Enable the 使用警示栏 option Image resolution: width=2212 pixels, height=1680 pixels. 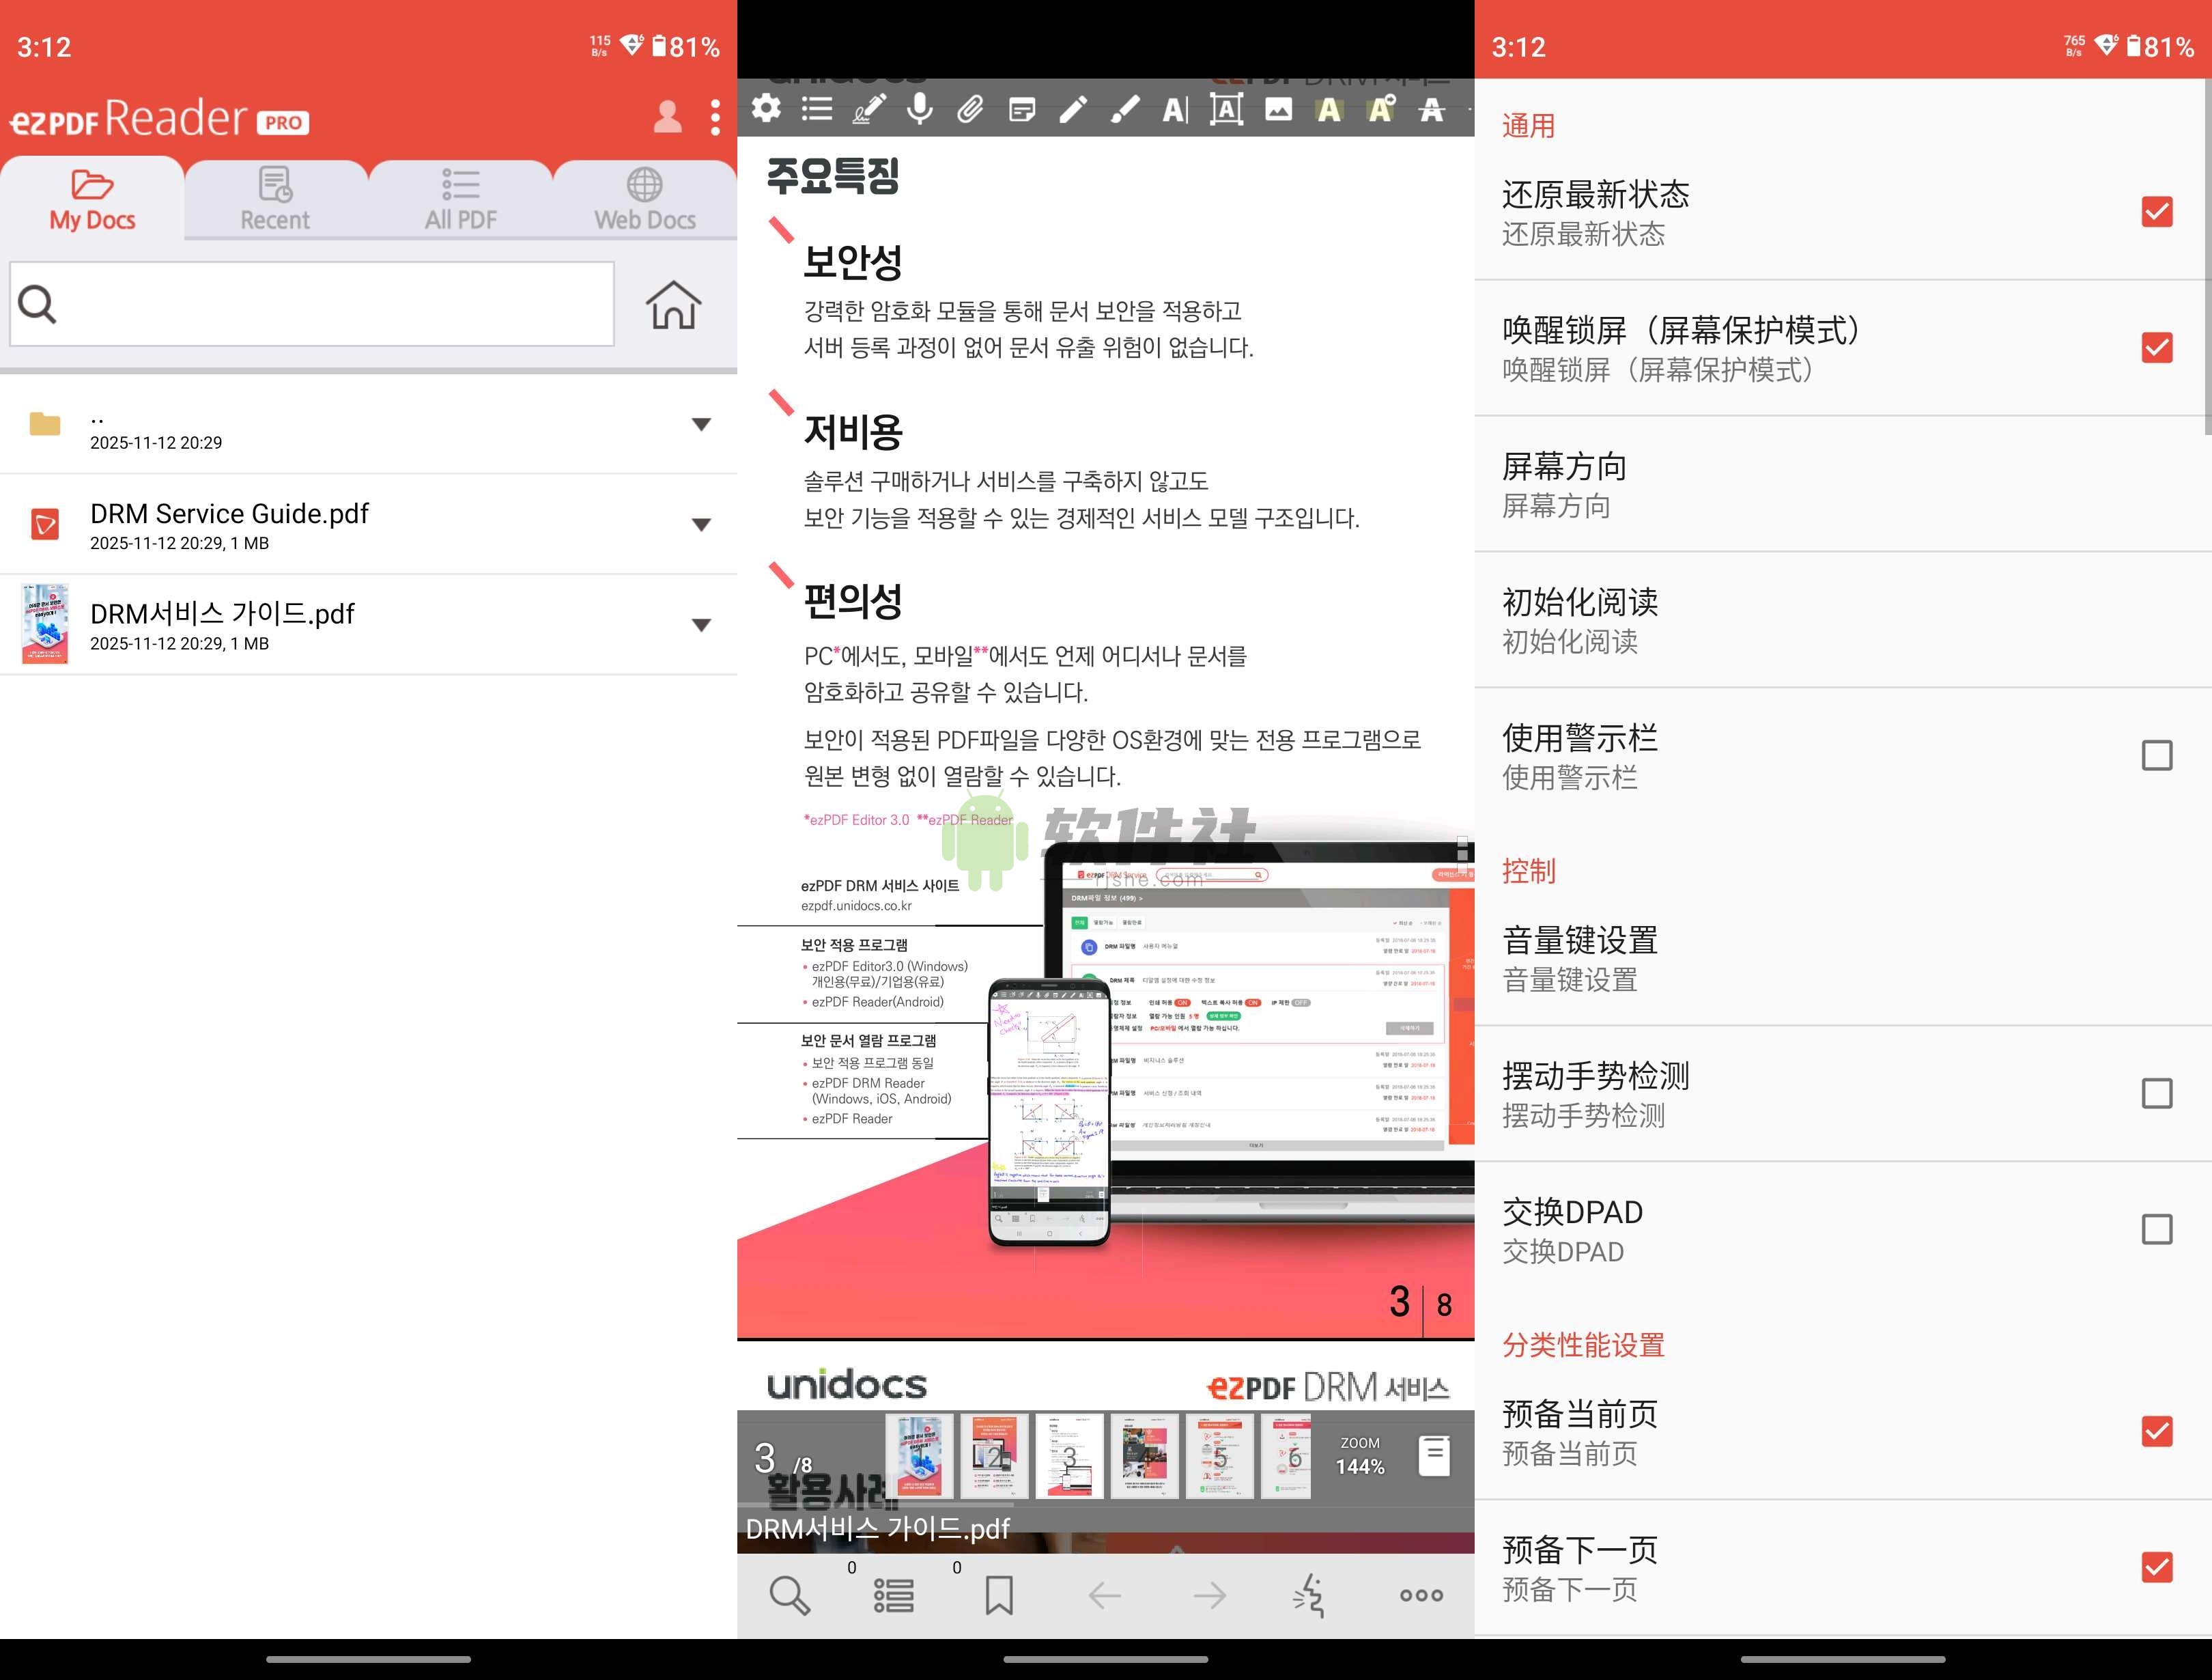(x=2156, y=755)
